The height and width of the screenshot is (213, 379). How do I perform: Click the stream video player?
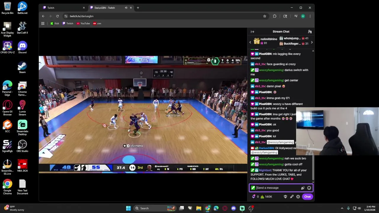click(143, 114)
